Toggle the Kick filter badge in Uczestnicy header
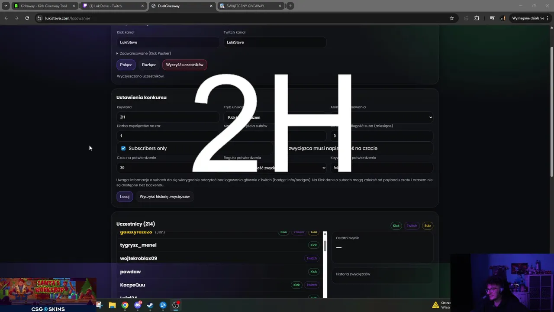The height and width of the screenshot is (312, 554). coord(396,225)
